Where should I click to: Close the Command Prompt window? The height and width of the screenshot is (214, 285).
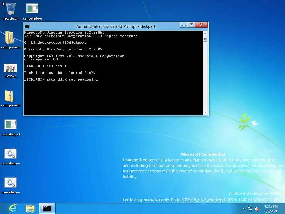[201, 25]
